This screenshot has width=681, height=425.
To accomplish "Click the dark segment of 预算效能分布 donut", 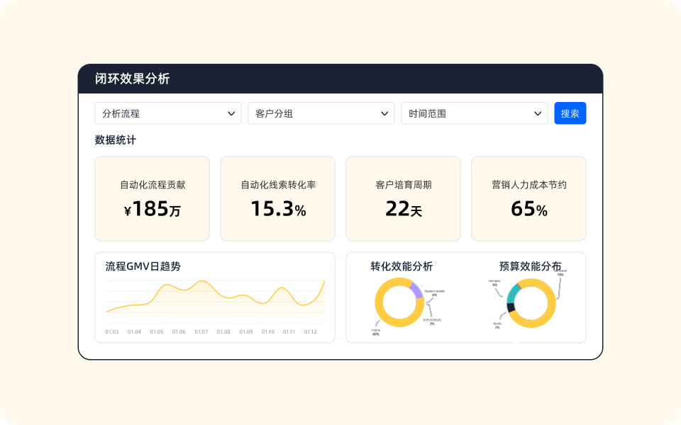I will pos(511,308).
